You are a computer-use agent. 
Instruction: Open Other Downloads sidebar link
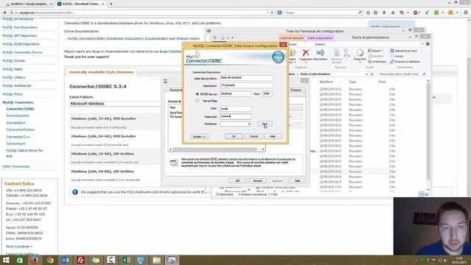(16, 166)
